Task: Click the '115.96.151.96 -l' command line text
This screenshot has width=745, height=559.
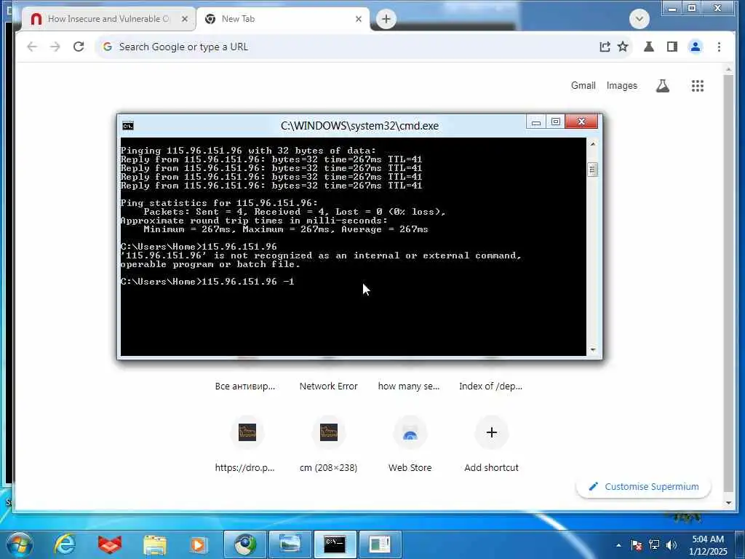Action: pos(248,282)
